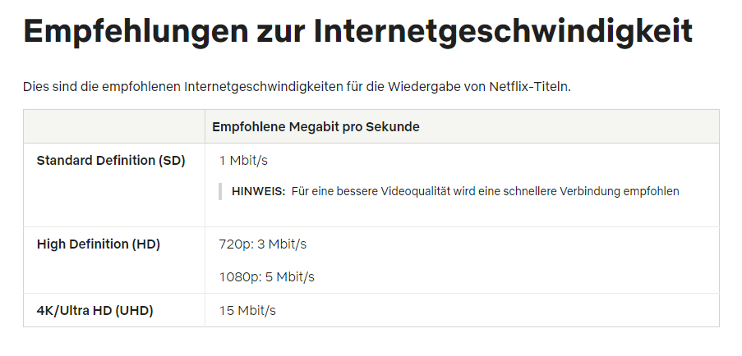
Task: Click the 720p: 3 Mbit/s entry
Action: [x=263, y=244]
